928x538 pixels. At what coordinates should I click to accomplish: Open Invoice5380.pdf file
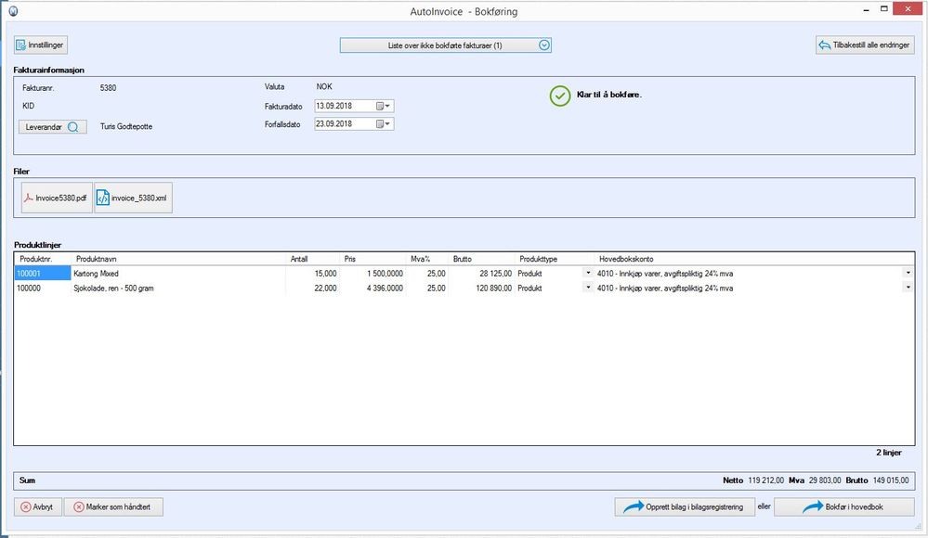pyautogui.click(x=57, y=198)
